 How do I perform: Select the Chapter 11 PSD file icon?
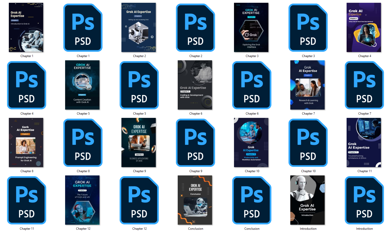tap(27, 200)
